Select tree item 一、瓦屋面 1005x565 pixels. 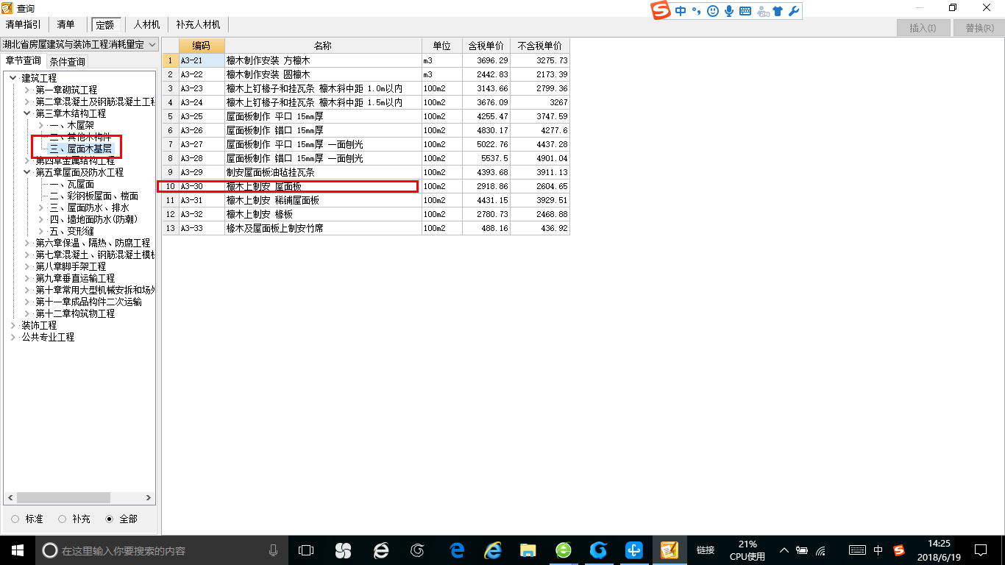(71, 184)
